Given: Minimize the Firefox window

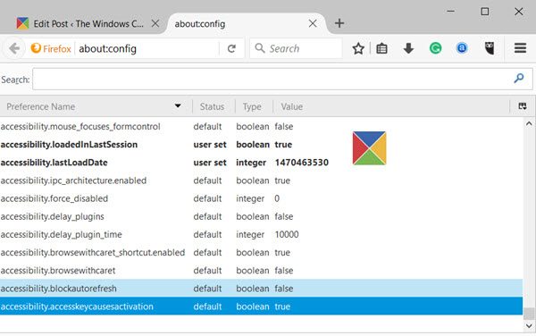Looking at the screenshot, I should [x=450, y=12].
